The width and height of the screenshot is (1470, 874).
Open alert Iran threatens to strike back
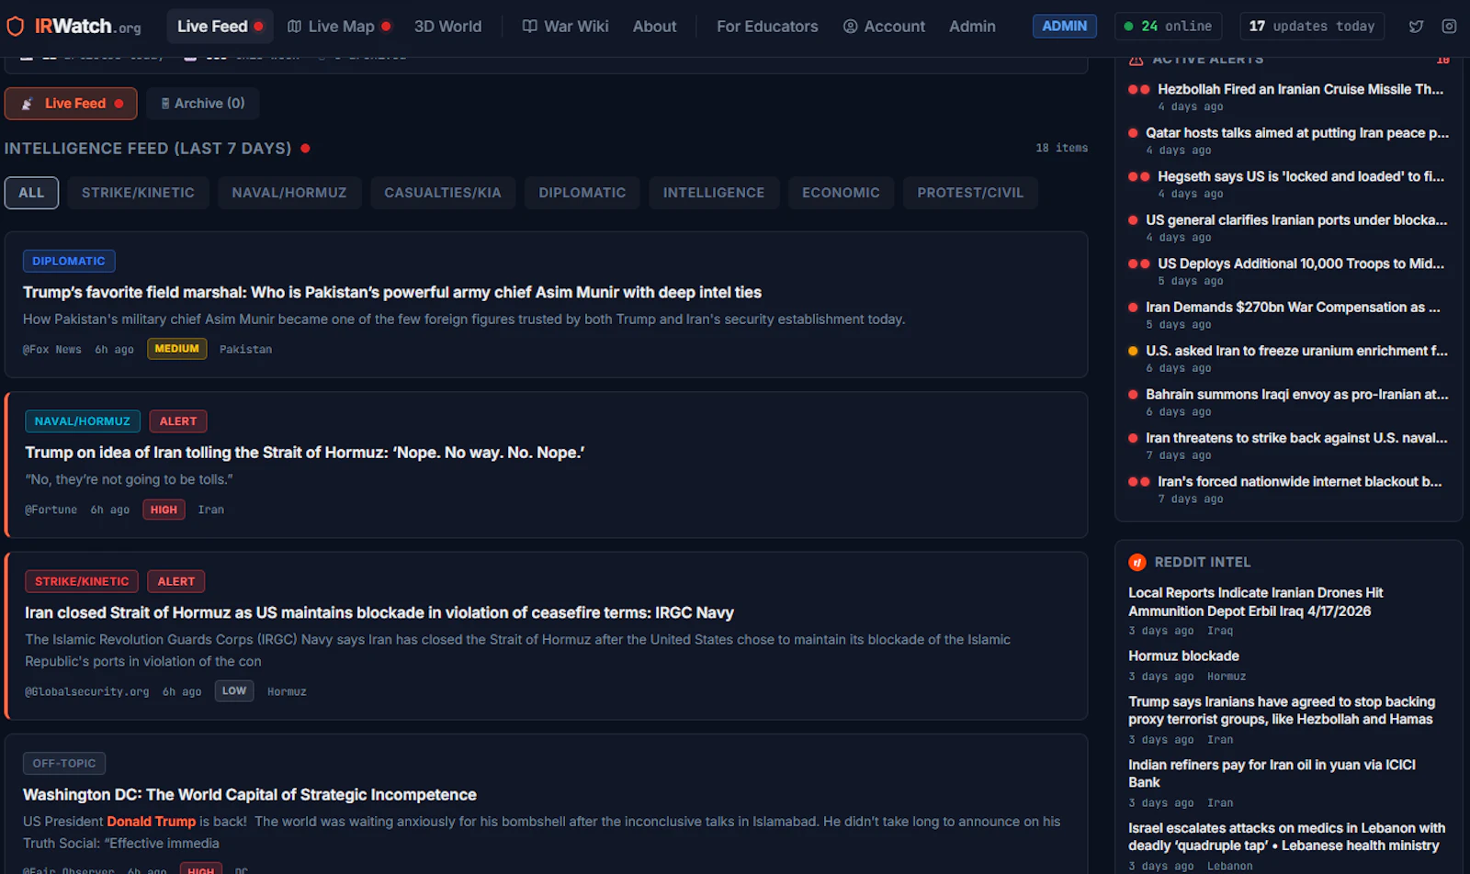[1296, 438]
